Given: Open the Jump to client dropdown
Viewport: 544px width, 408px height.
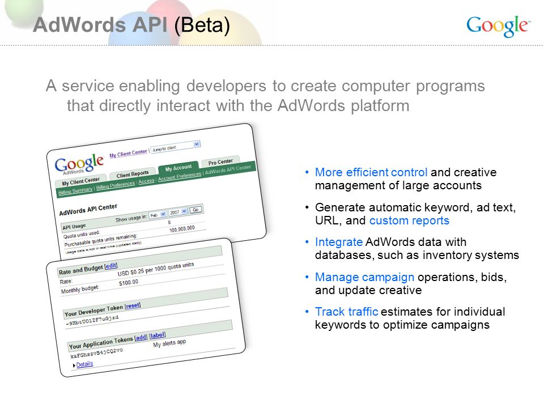Looking at the screenshot, I should (176, 146).
